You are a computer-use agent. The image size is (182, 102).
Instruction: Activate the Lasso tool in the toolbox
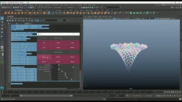point(2,22)
